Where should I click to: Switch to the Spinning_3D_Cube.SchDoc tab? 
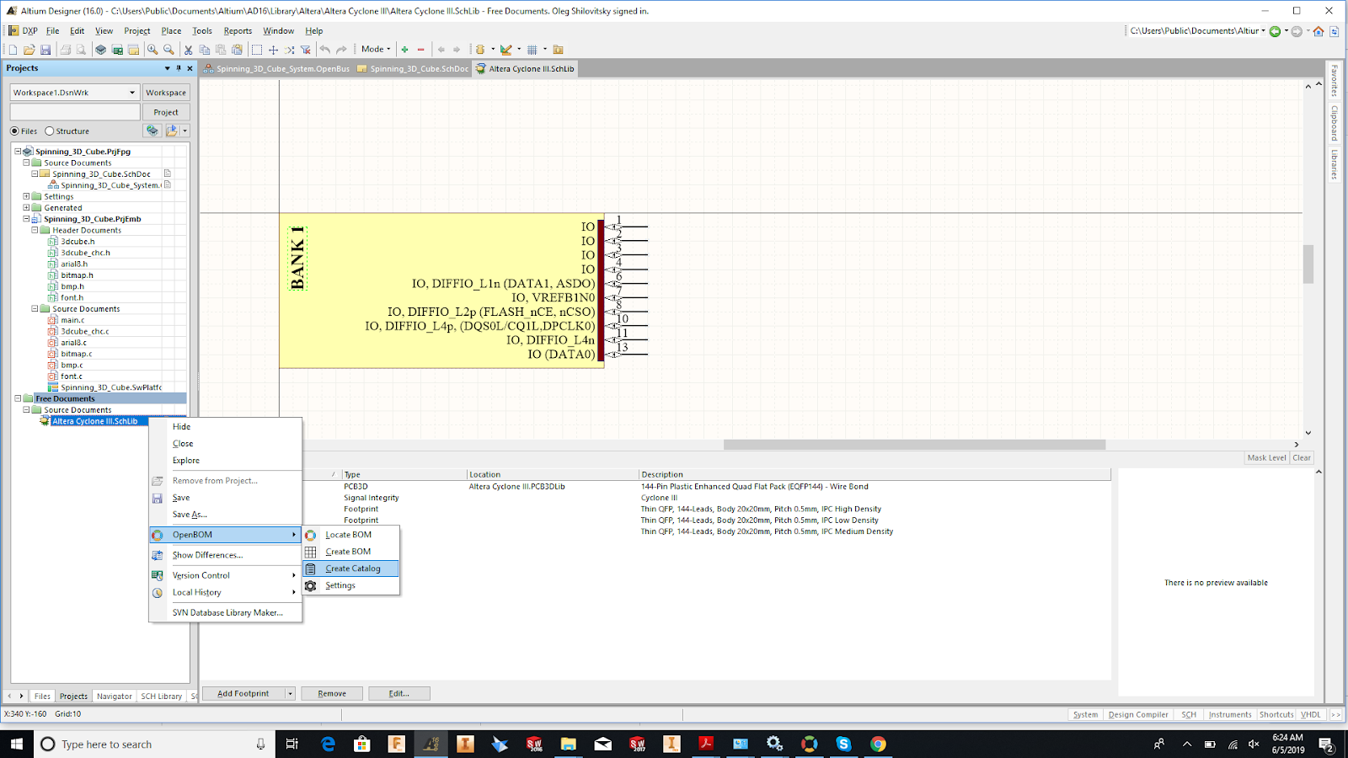pyautogui.click(x=413, y=69)
